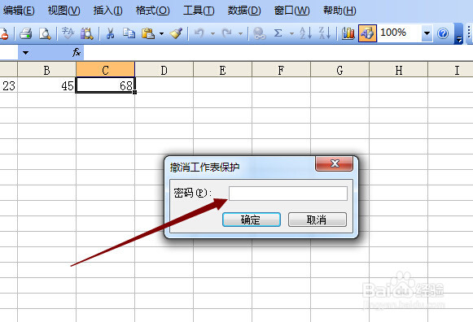Close the 撤消工作表保护 dialog
Image resolution: width=473 pixels, height=322 pixels.
pyautogui.click(x=335, y=163)
